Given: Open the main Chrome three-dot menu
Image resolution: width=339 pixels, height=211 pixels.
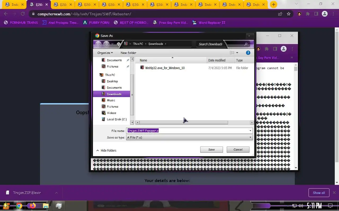Looking at the screenshot, I should pyautogui.click(x=333, y=14).
